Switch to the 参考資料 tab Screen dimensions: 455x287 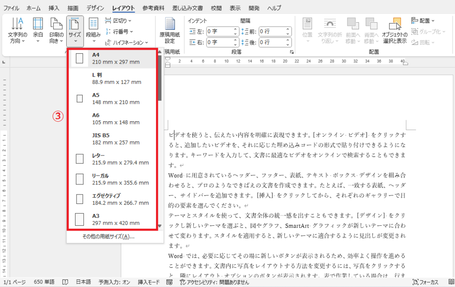point(153,8)
